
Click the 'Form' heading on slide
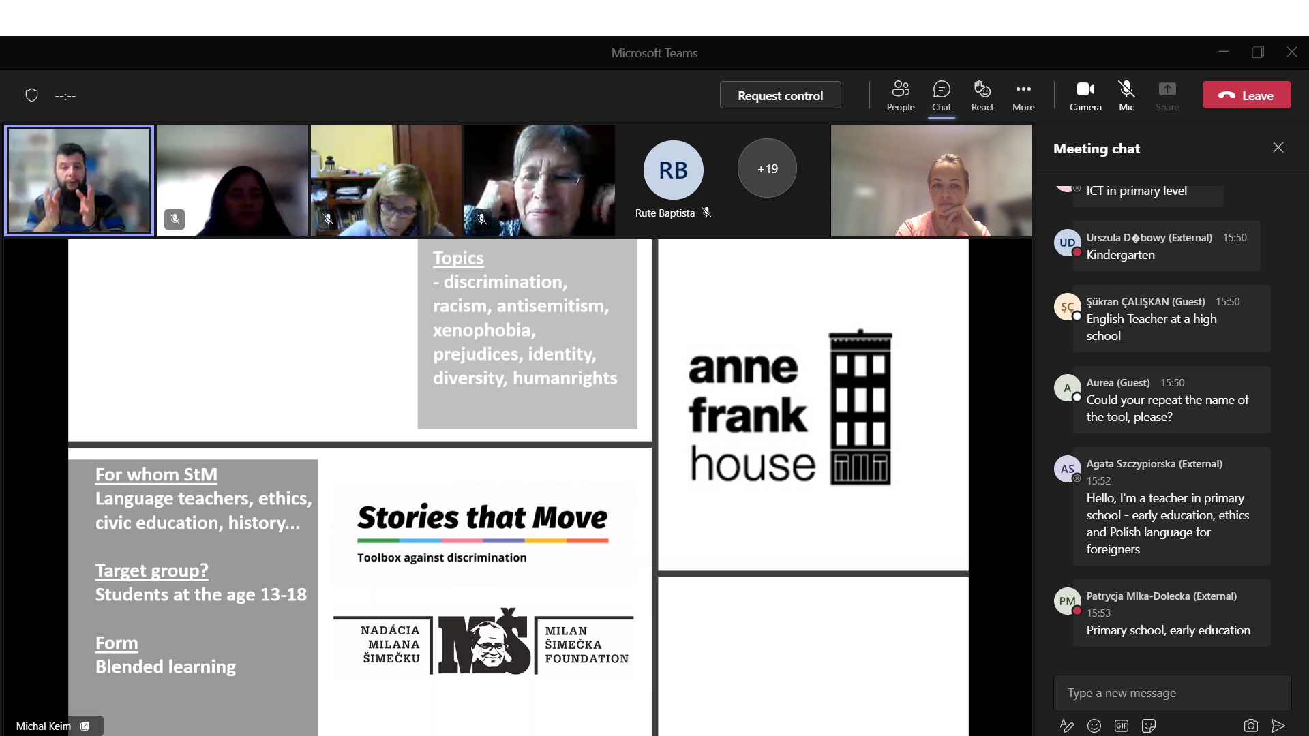(117, 643)
